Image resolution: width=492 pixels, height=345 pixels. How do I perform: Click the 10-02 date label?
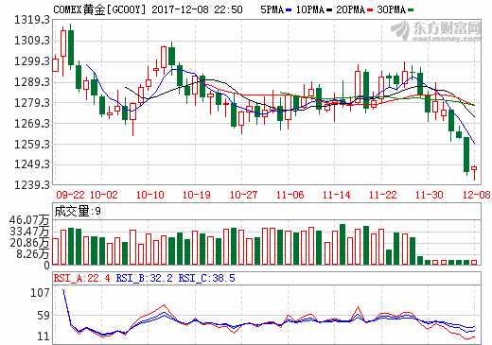coord(104,195)
